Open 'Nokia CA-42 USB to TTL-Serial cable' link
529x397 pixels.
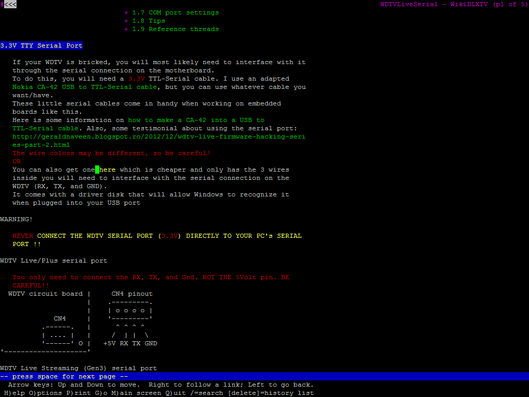point(85,87)
